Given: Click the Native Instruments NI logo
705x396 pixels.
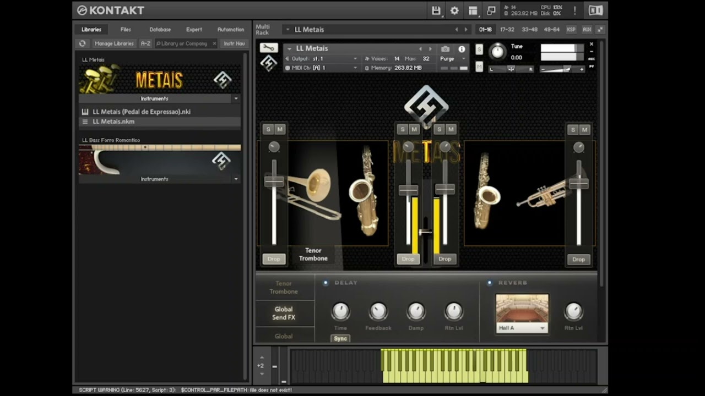Looking at the screenshot, I should click(x=595, y=10).
